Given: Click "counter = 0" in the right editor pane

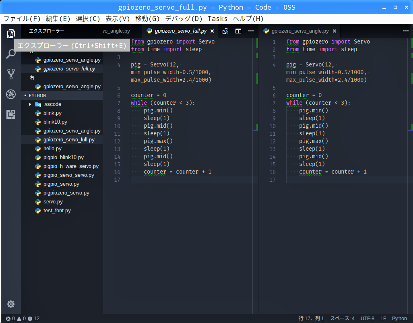Looking at the screenshot, I should click(304, 95).
